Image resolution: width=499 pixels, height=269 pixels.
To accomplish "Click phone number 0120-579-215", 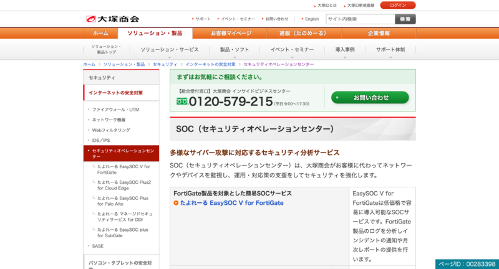I will click(231, 101).
